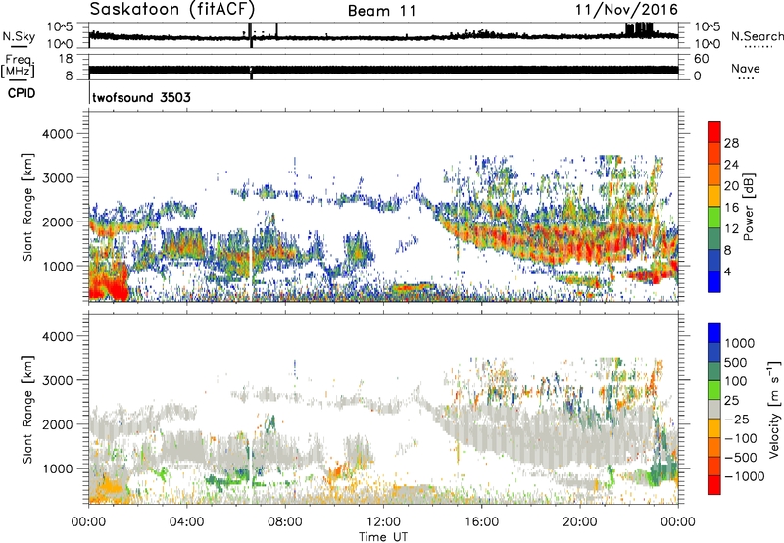Viewport: 784px width, 543px height.
Task: Click the noise spike near 22:00 in the N.Sky panel
Action: pyautogui.click(x=639, y=29)
